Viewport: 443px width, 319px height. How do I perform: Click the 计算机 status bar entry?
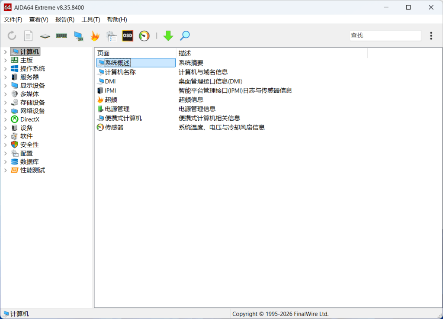point(16,314)
